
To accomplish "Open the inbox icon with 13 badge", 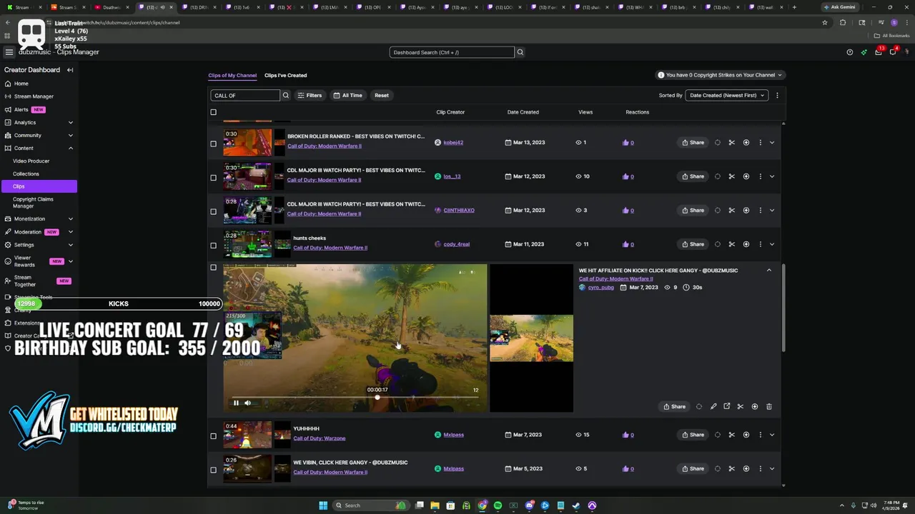I will (879, 52).
